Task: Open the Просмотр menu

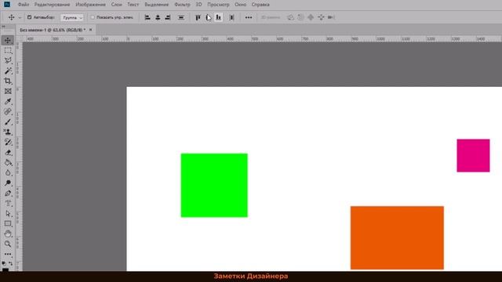Action: pos(218,5)
